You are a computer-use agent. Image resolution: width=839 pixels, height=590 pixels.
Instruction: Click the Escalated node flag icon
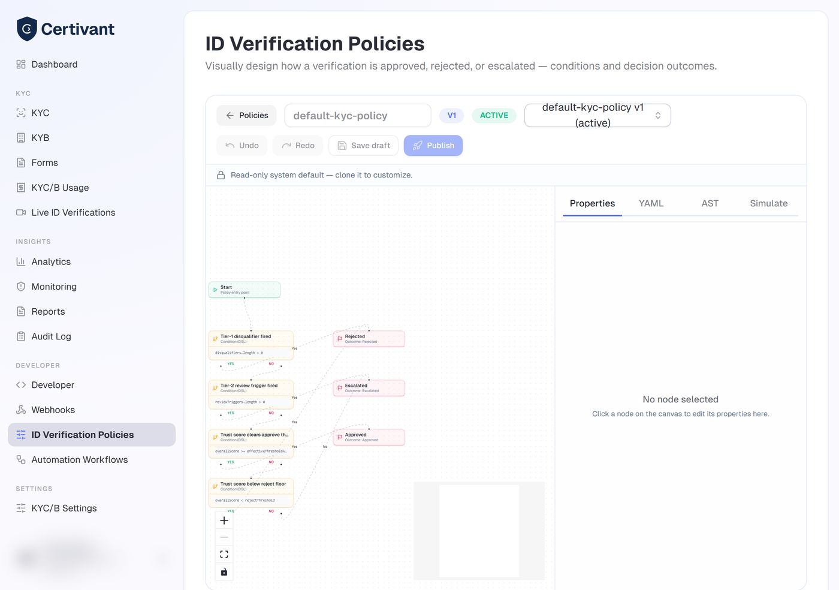click(340, 388)
